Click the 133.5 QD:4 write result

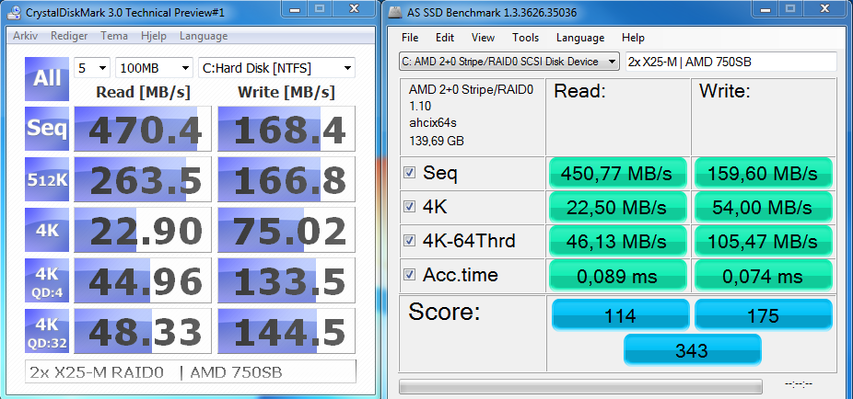coord(286,280)
